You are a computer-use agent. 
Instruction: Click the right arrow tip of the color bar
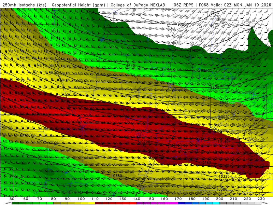pyautogui.click(x=265, y=203)
